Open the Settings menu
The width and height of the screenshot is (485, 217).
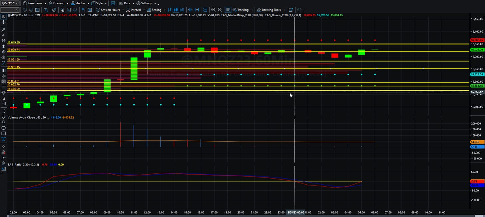146,3
